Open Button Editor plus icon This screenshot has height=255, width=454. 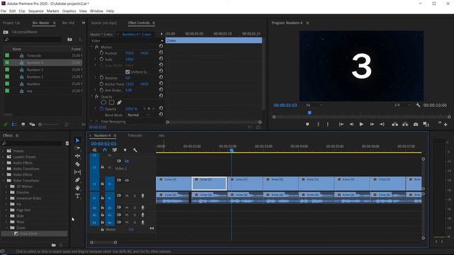click(445, 125)
